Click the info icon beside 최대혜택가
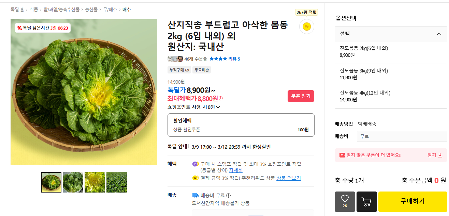Image resolution: width=449 pixels, height=216 pixels. (221, 99)
